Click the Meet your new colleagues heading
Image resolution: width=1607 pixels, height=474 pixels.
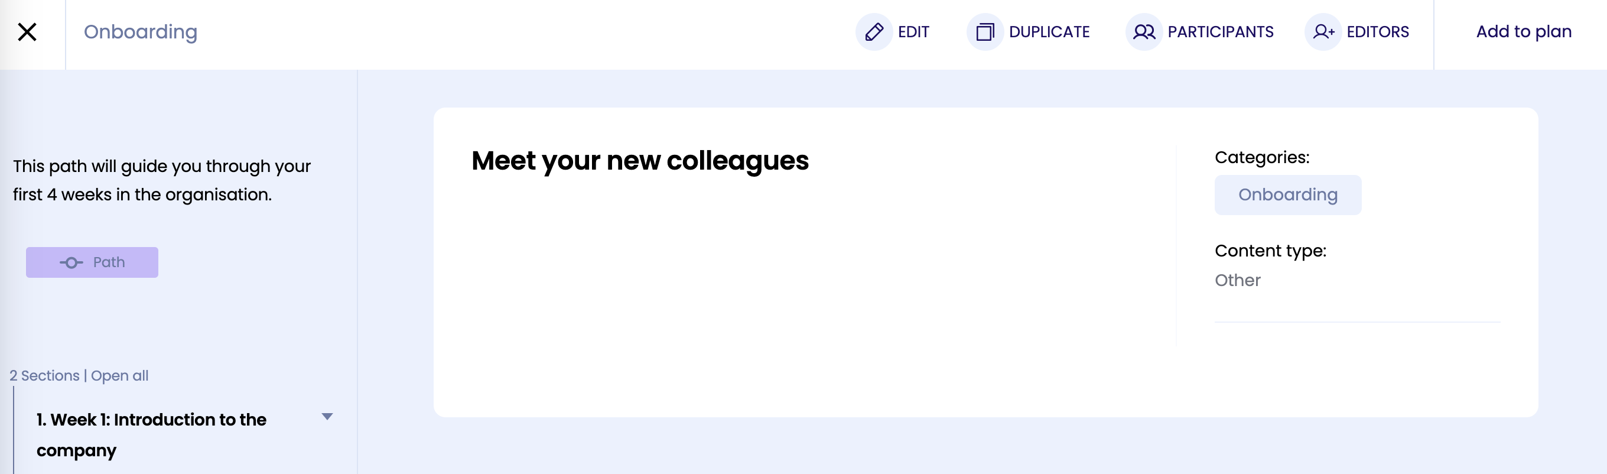pyautogui.click(x=640, y=161)
